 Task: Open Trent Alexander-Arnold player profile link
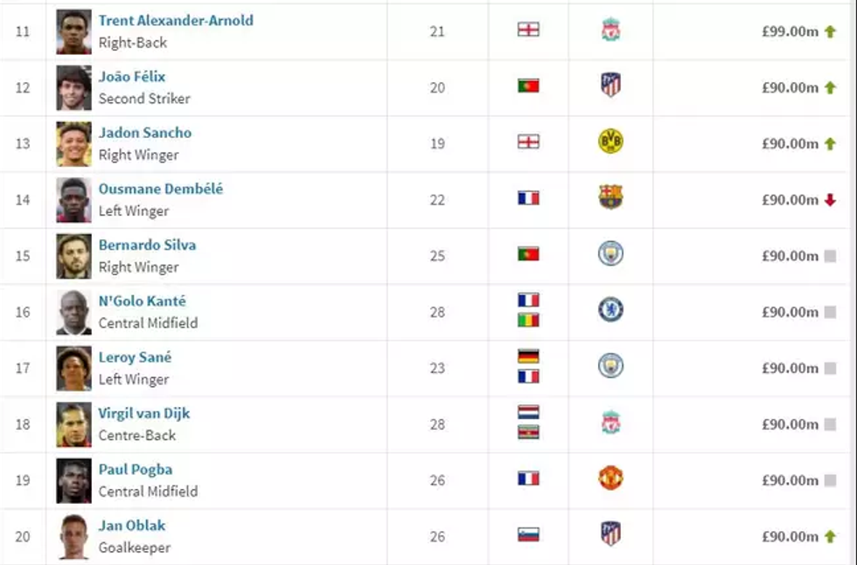176,20
